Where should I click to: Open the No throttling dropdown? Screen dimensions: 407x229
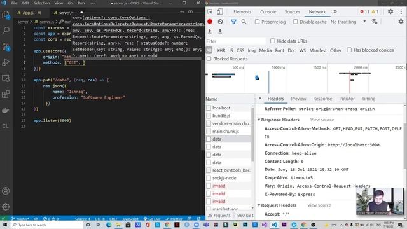(348, 22)
